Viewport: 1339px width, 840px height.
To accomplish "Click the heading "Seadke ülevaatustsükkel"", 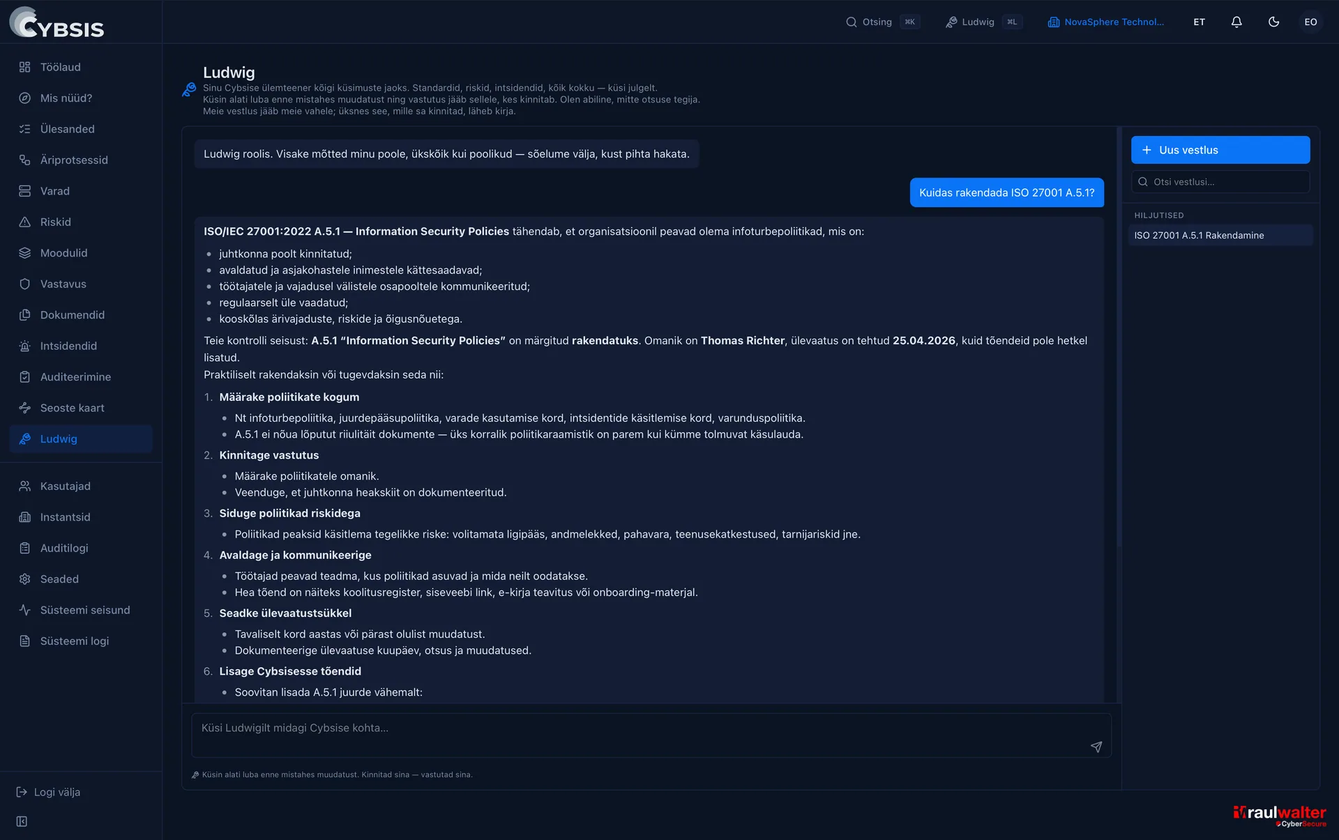I will pos(285,613).
